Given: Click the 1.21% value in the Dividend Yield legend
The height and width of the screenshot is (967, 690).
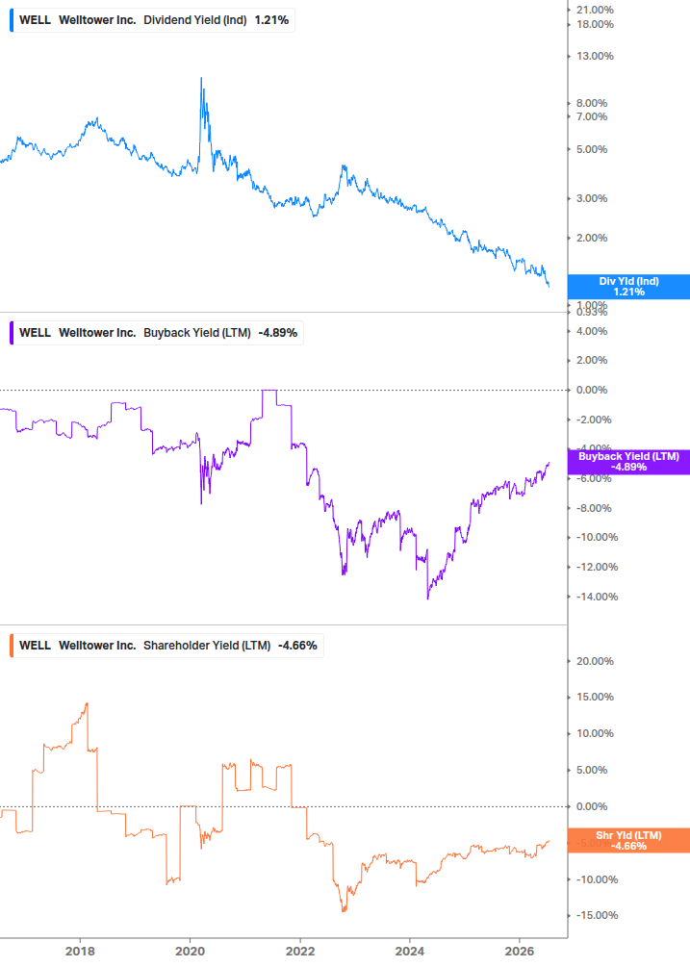Looking at the screenshot, I should 271,20.
